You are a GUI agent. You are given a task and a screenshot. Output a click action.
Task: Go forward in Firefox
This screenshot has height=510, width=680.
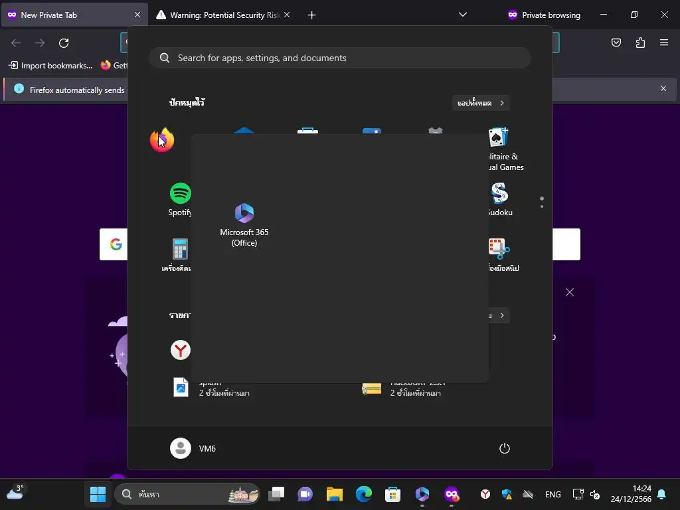(40, 43)
